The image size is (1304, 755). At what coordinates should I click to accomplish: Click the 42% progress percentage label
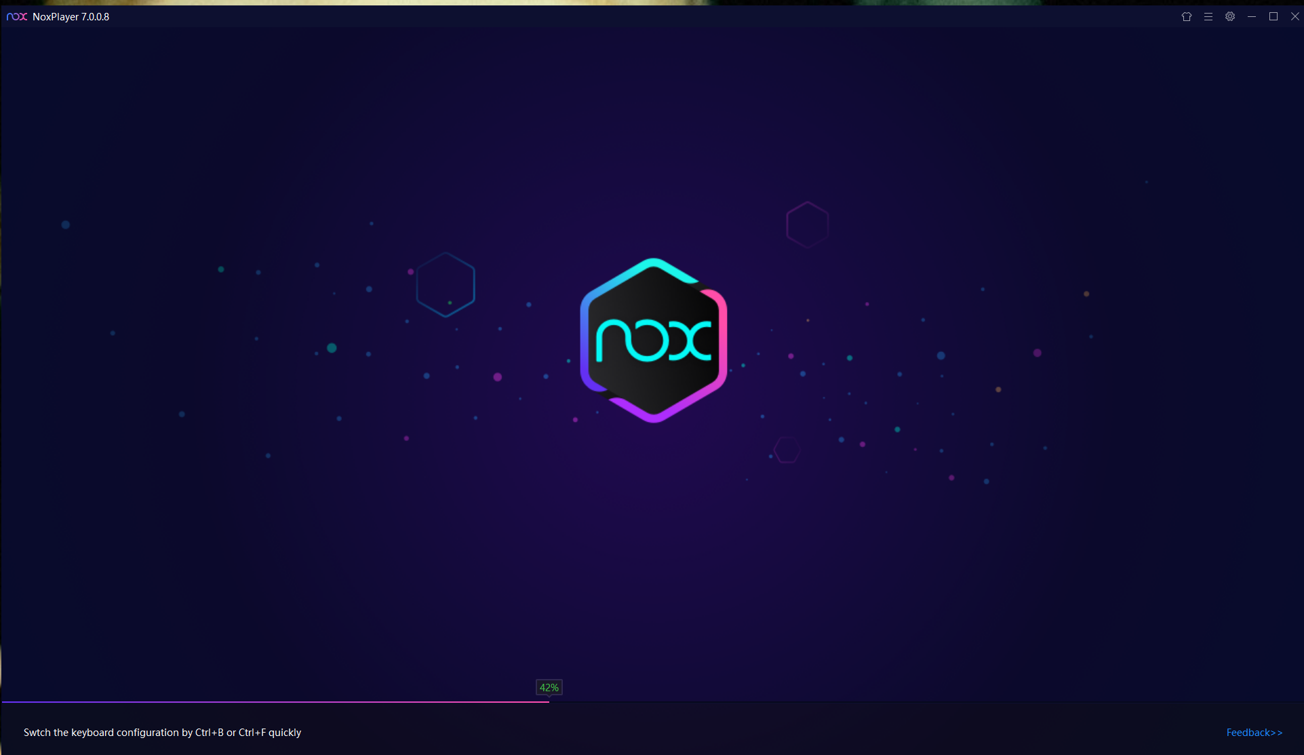click(549, 687)
